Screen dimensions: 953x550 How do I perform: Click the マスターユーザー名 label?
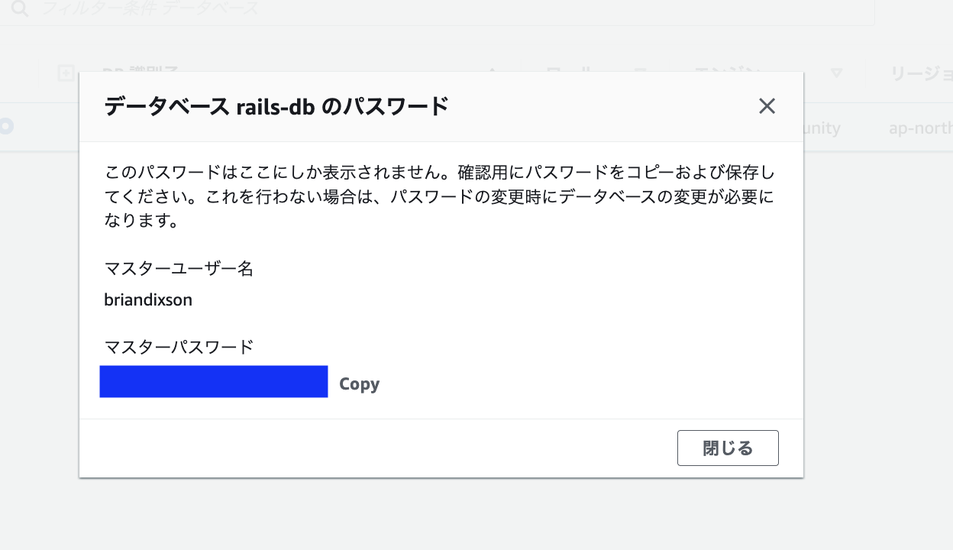coord(179,269)
